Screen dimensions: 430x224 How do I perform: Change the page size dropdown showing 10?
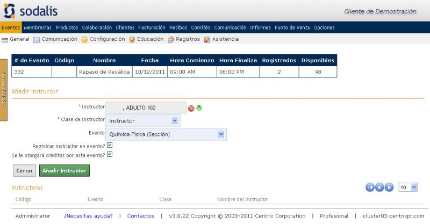point(407,187)
